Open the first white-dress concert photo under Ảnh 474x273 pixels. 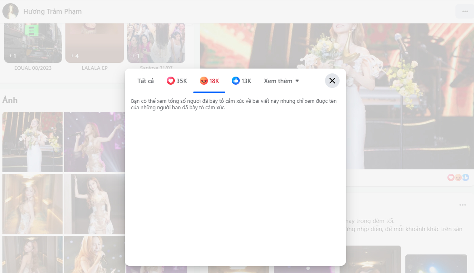32,142
